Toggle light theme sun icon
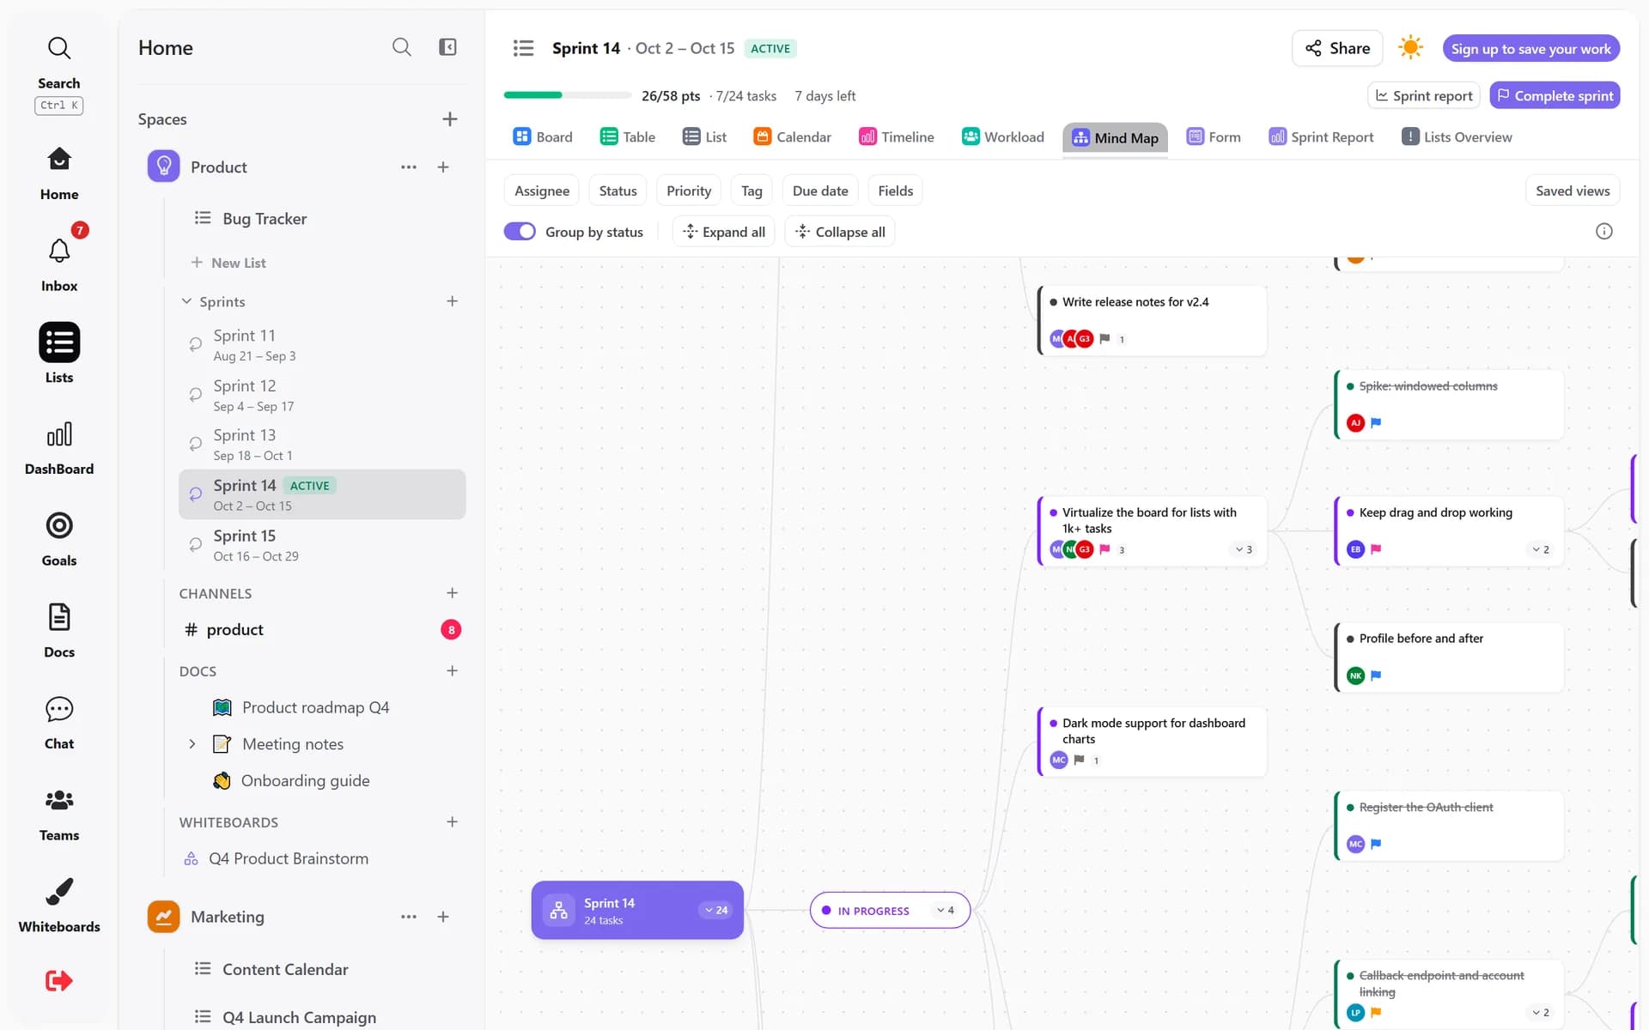Image resolution: width=1649 pixels, height=1030 pixels. (x=1410, y=48)
